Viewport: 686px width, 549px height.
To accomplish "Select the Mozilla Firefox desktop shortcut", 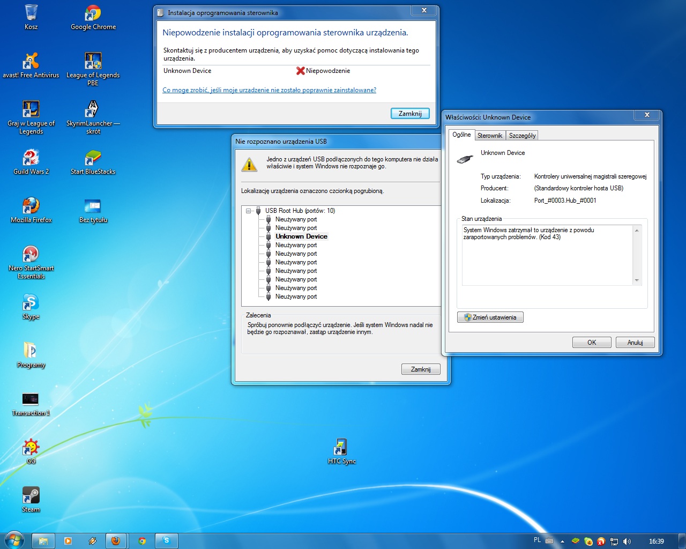I will click(x=31, y=210).
